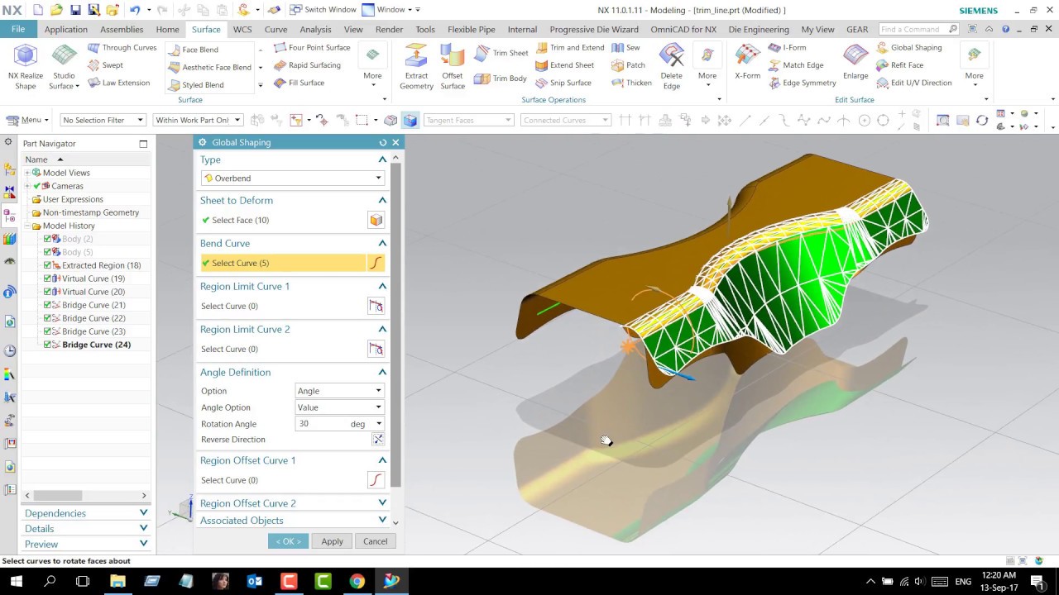Open the Studio Surface tool
This screenshot has height=595, width=1059.
pyautogui.click(x=64, y=67)
